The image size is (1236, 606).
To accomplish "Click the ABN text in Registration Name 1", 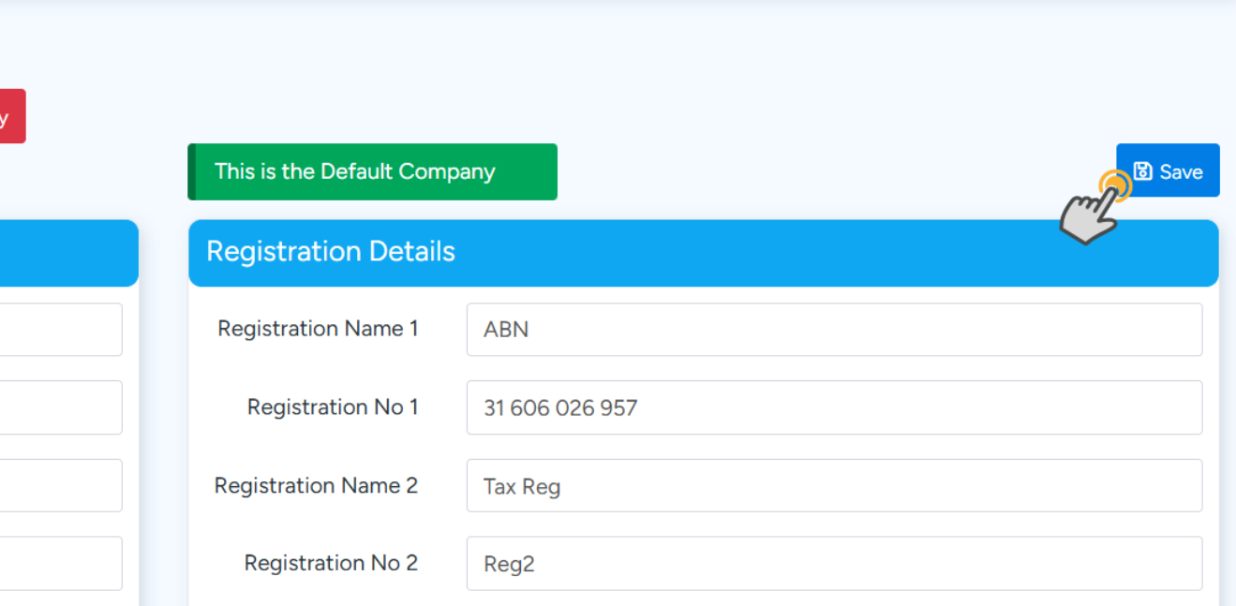I will click(506, 330).
